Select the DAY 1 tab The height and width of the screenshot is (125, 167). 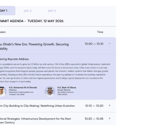coord(7,11)
